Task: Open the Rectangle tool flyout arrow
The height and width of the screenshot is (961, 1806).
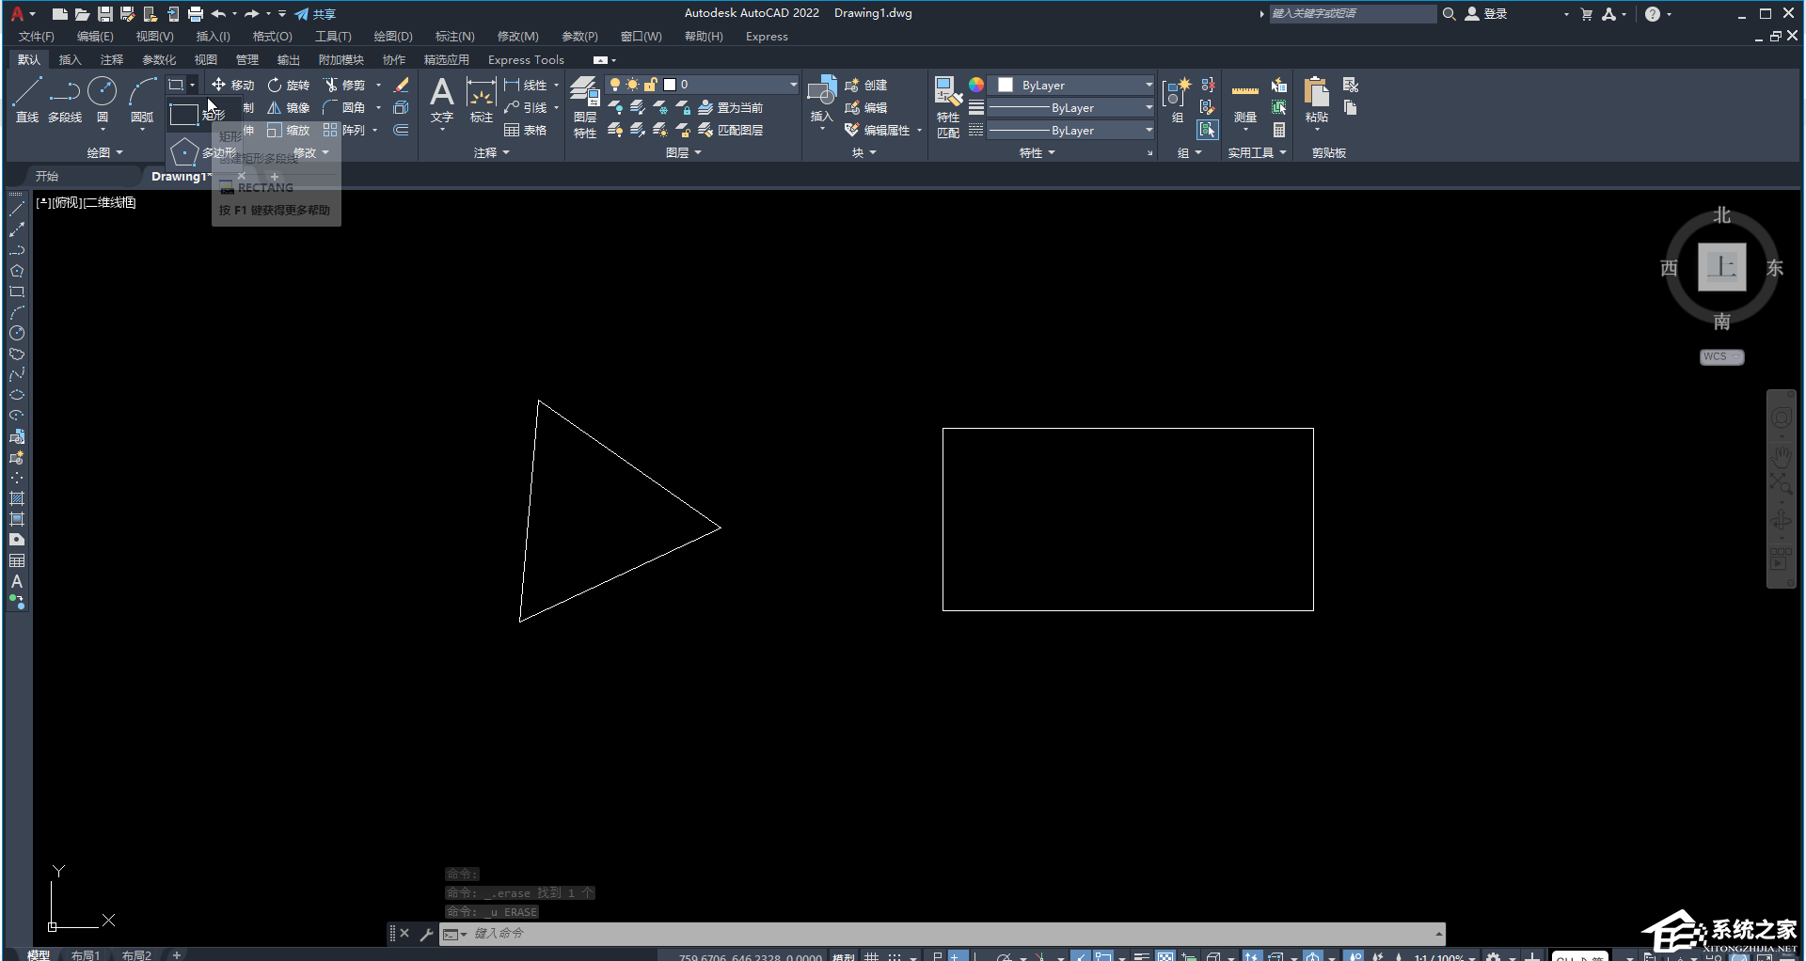Action: [x=192, y=85]
